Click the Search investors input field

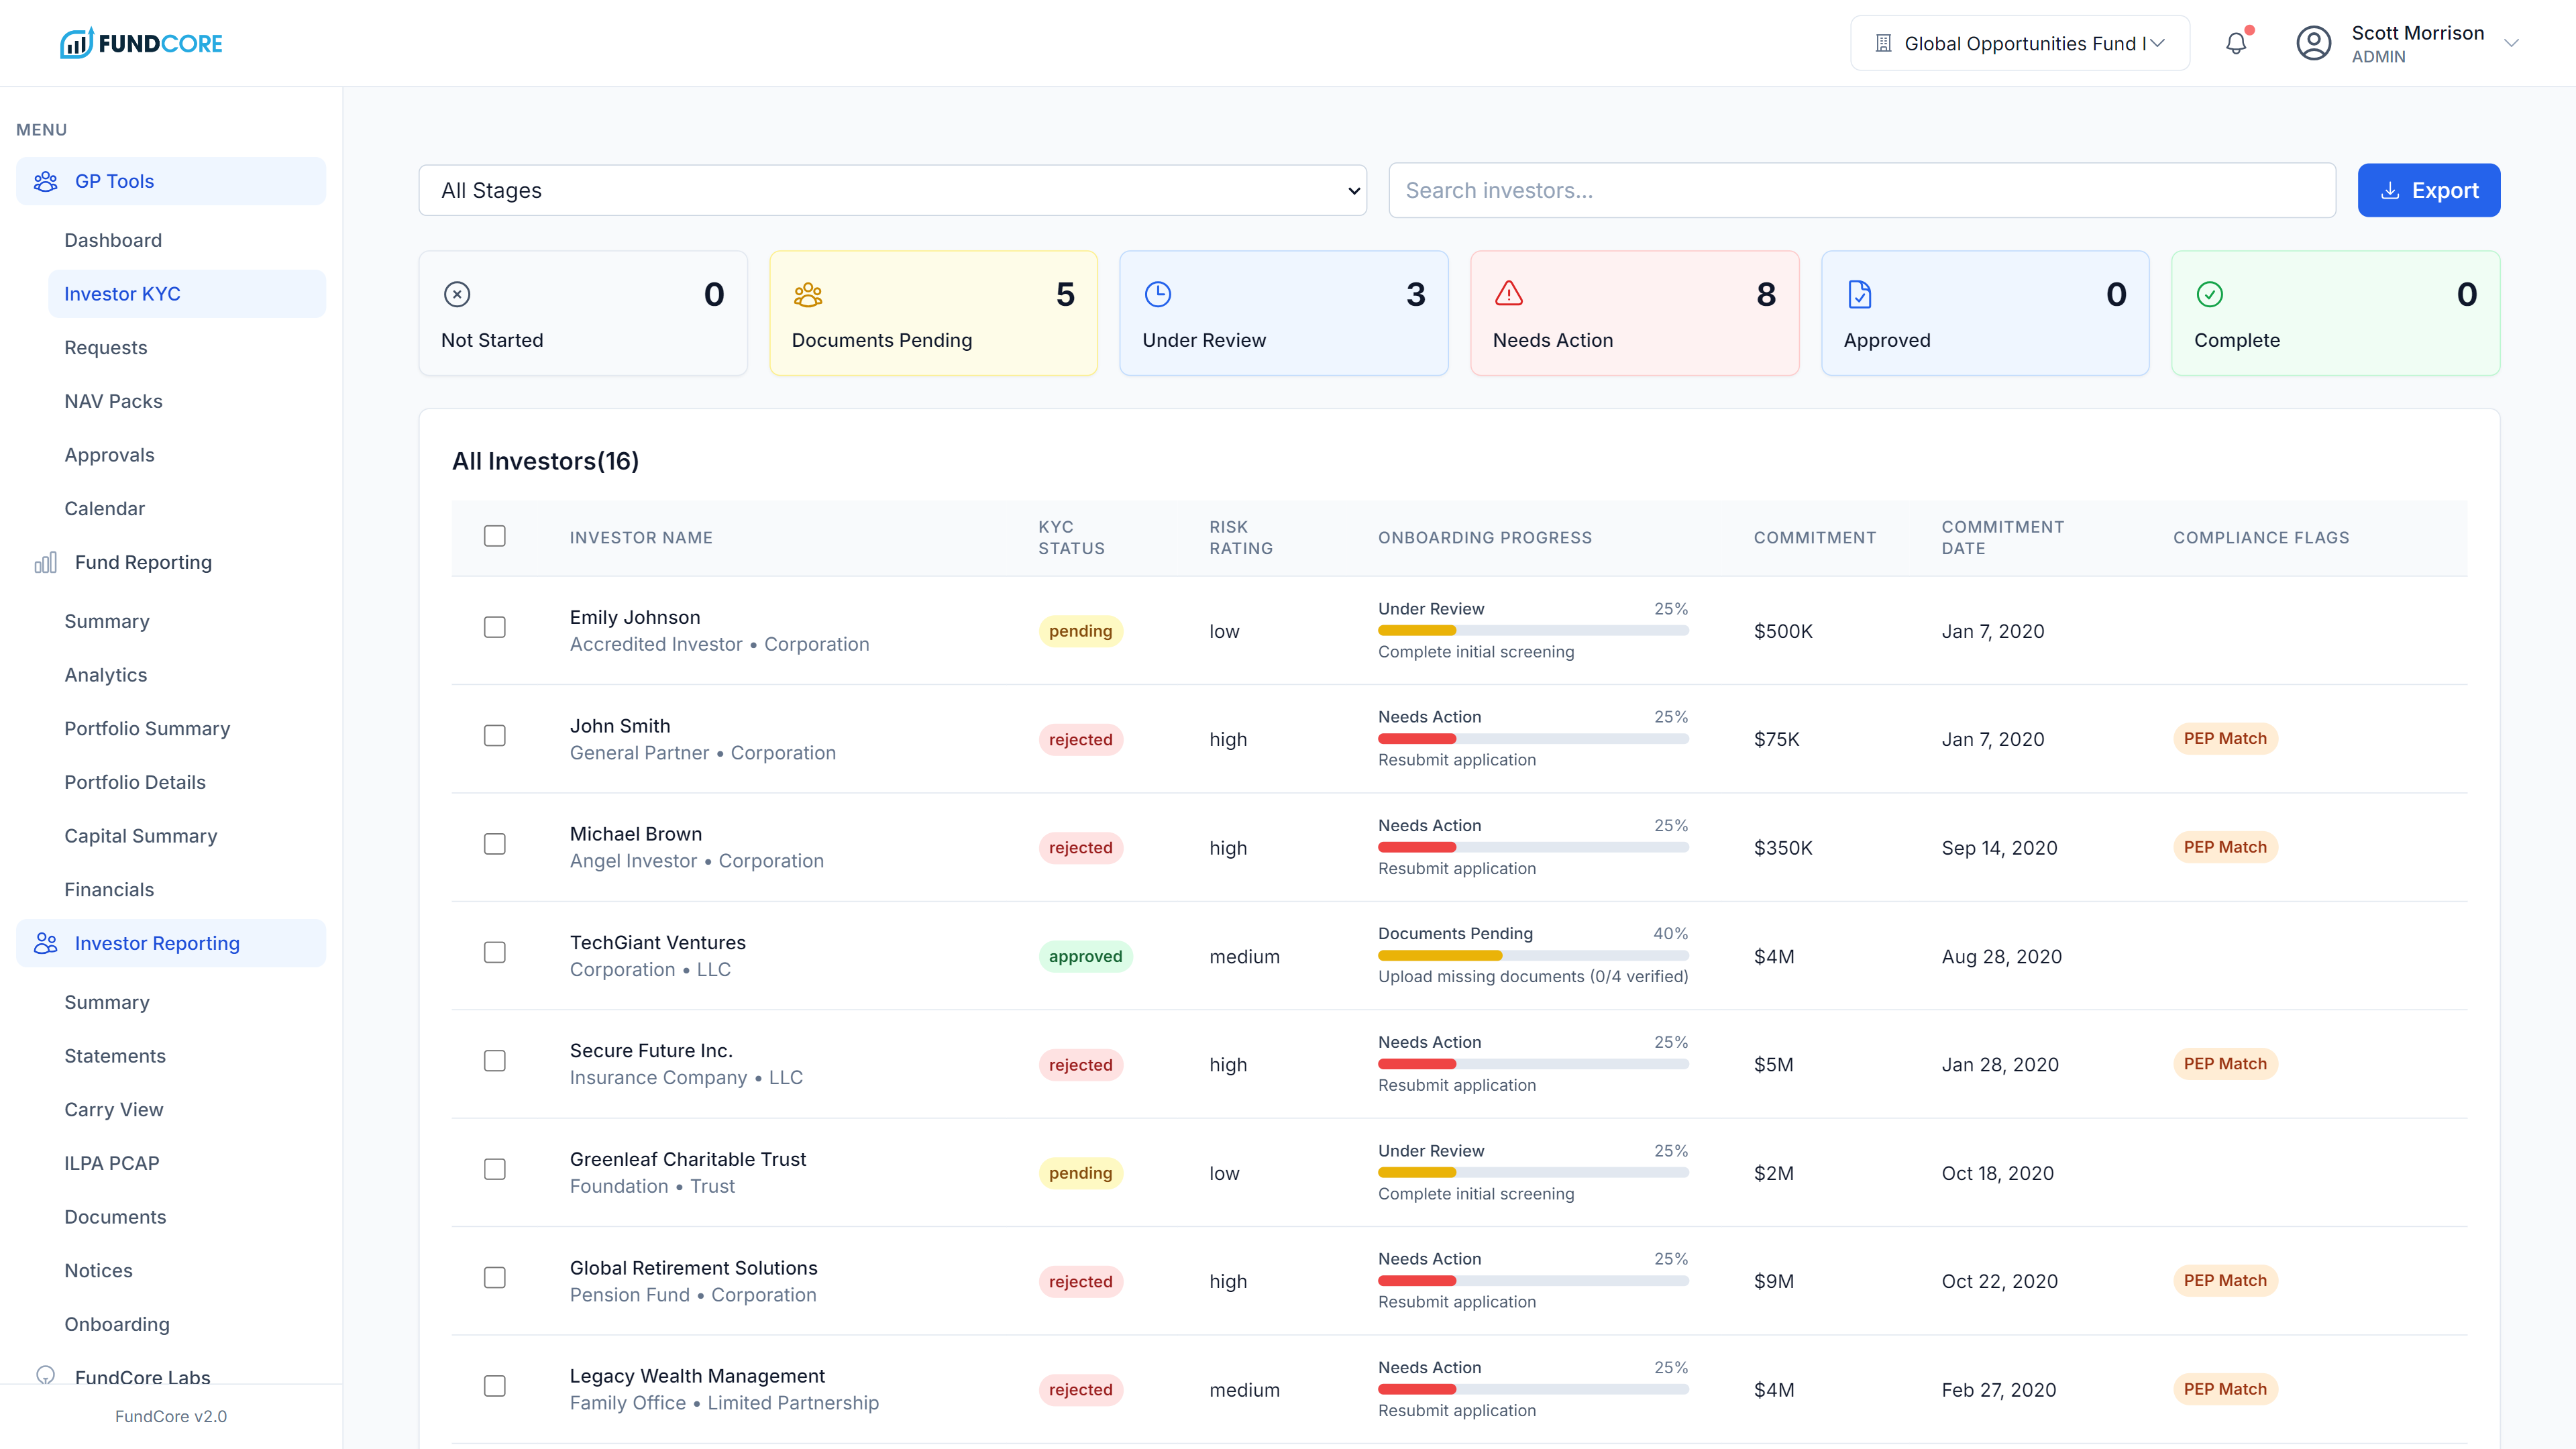click(x=1861, y=190)
